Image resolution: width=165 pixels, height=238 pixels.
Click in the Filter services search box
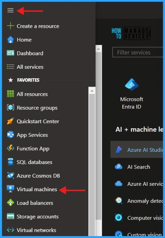[x=138, y=52]
